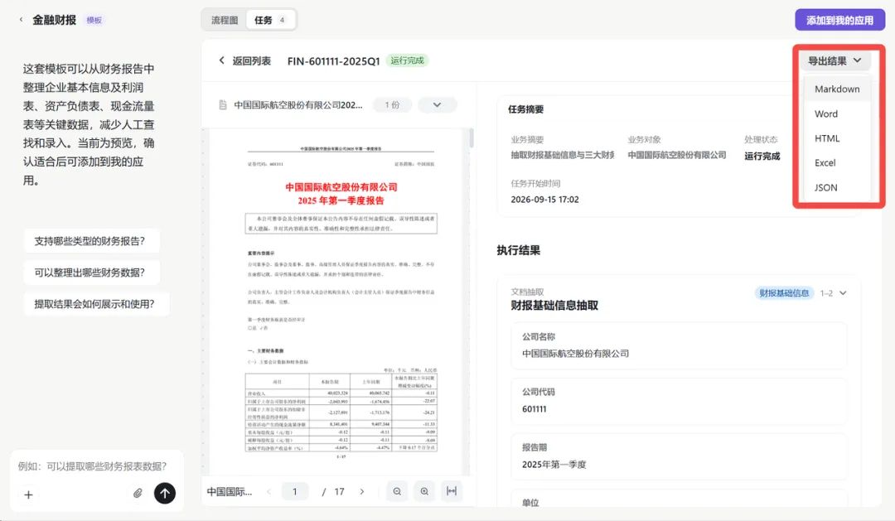Open the 导出结果 export dropdown

(835, 60)
